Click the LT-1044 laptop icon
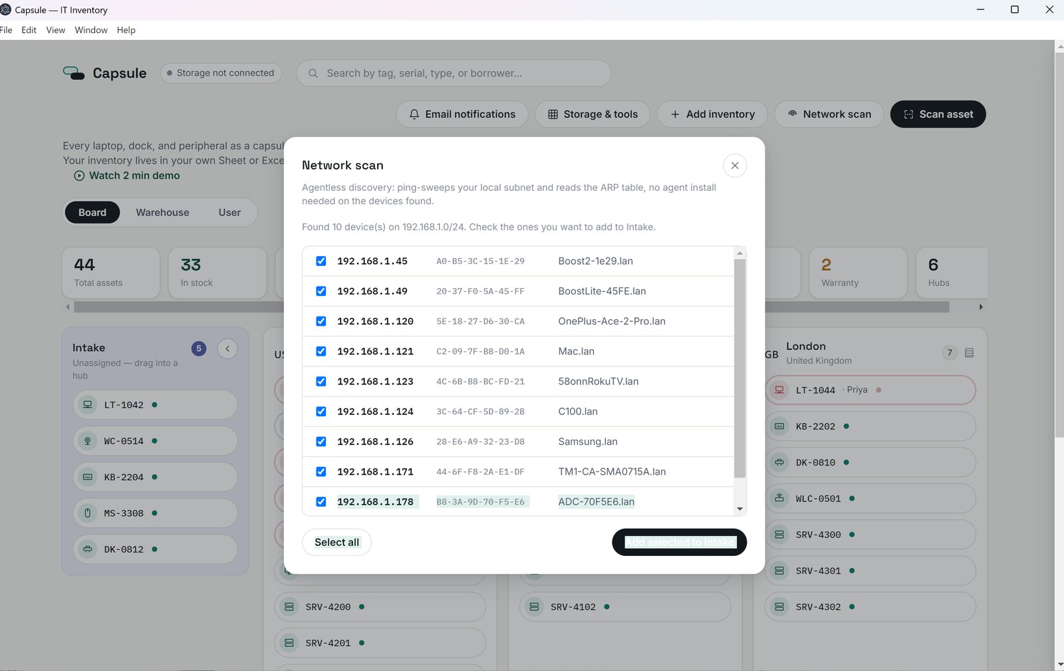The image size is (1064, 671). [x=779, y=390]
